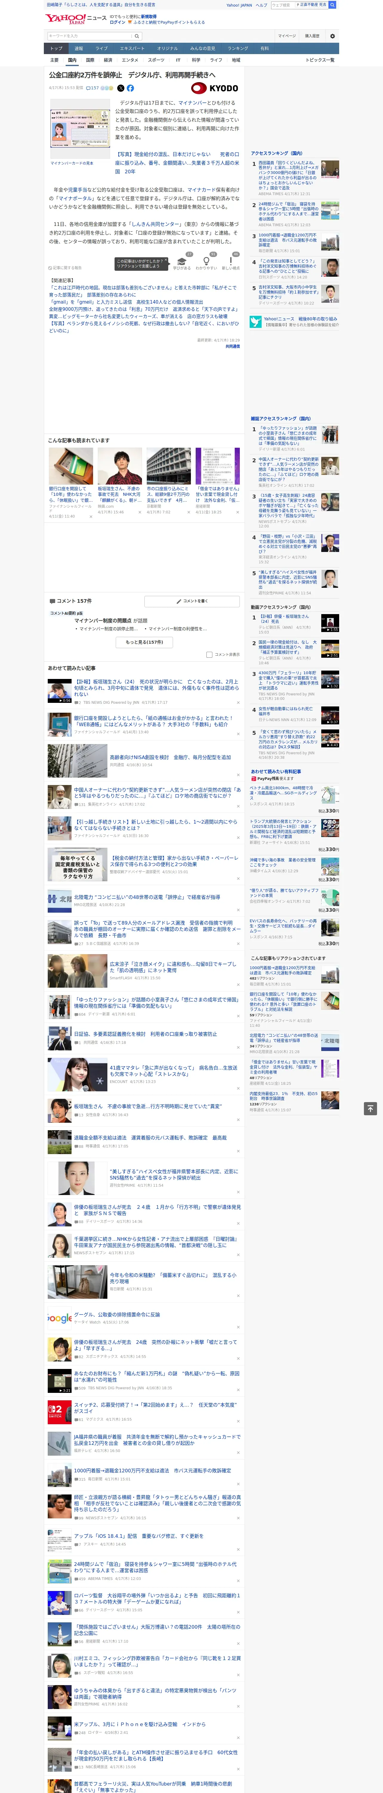The image size is (383, 1793).
Task: Select the 速報 tab
Action: click(78, 49)
